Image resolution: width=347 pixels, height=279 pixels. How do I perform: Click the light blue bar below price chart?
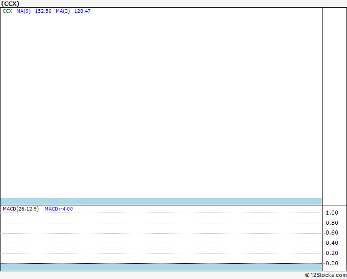pos(161,202)
